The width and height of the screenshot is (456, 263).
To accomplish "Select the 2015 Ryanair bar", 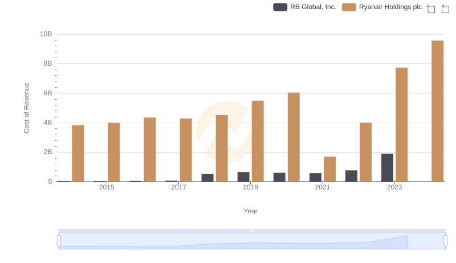I will [x=113, y=152].
